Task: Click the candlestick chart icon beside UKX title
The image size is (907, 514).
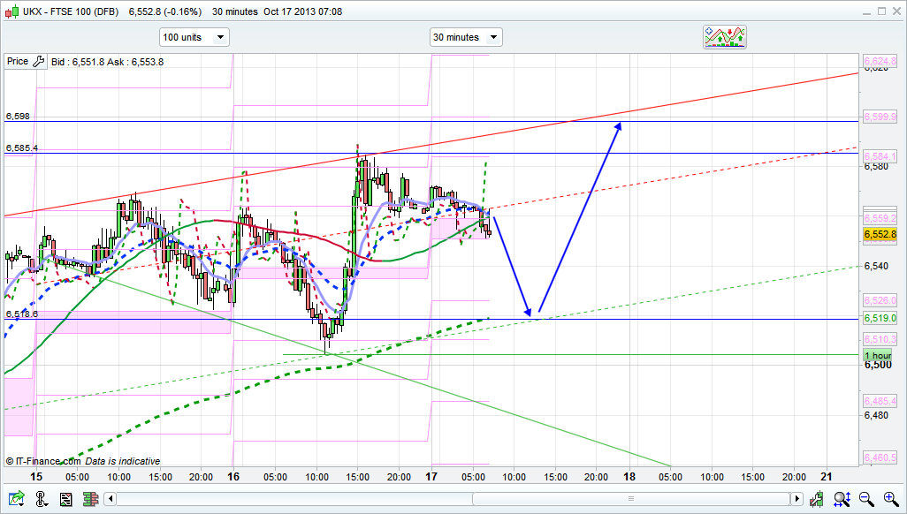Action: click(x=11, y=11)
